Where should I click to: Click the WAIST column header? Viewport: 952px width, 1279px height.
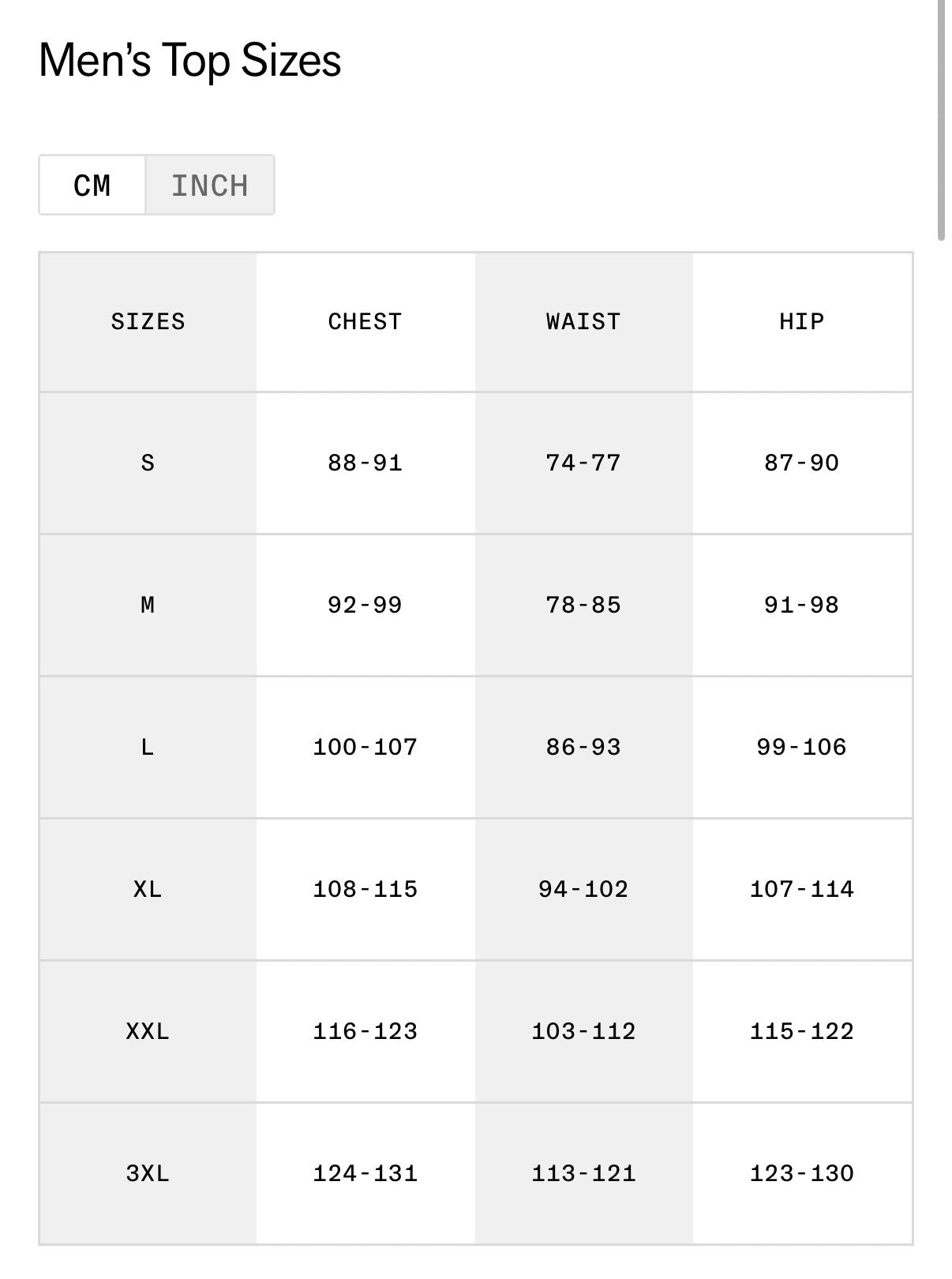(583, 322)
